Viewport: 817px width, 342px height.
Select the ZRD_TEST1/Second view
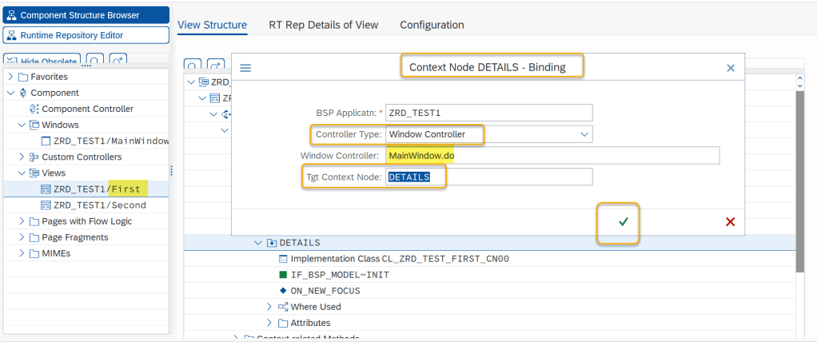pyautogui.click(x=94, y=205)
